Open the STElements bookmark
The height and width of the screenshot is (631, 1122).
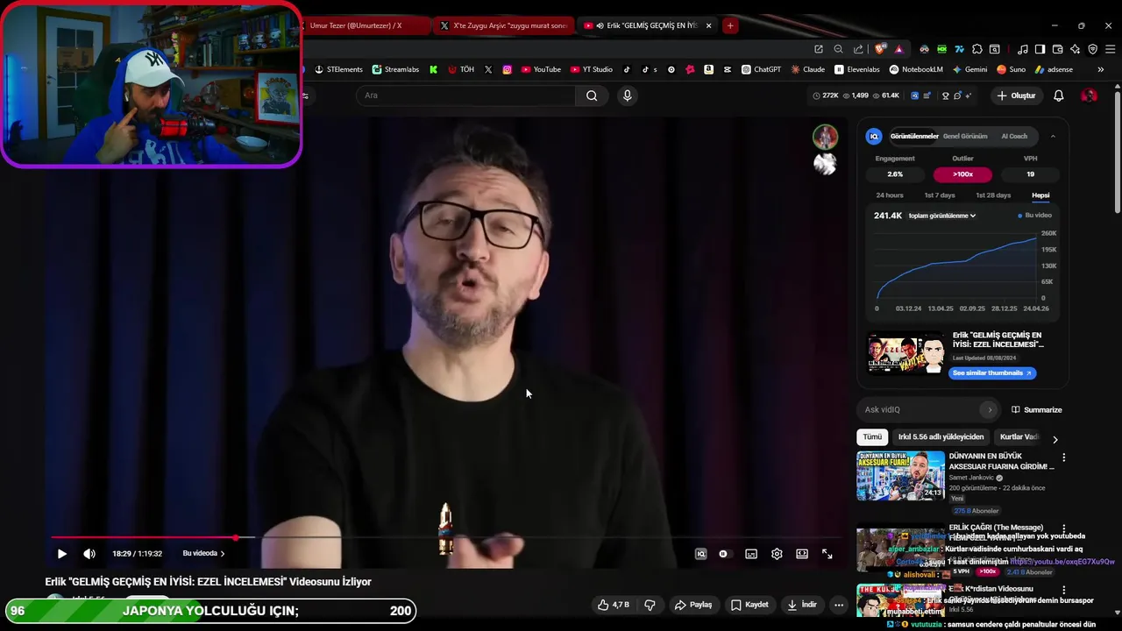338,69
